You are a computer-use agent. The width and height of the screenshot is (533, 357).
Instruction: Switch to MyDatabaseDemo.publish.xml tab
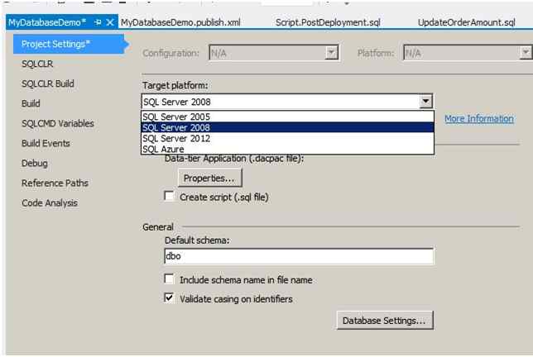click(x=180, y=22)
